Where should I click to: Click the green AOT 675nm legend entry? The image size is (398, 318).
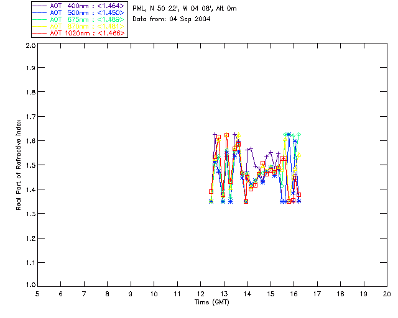[x=79, y=19]
